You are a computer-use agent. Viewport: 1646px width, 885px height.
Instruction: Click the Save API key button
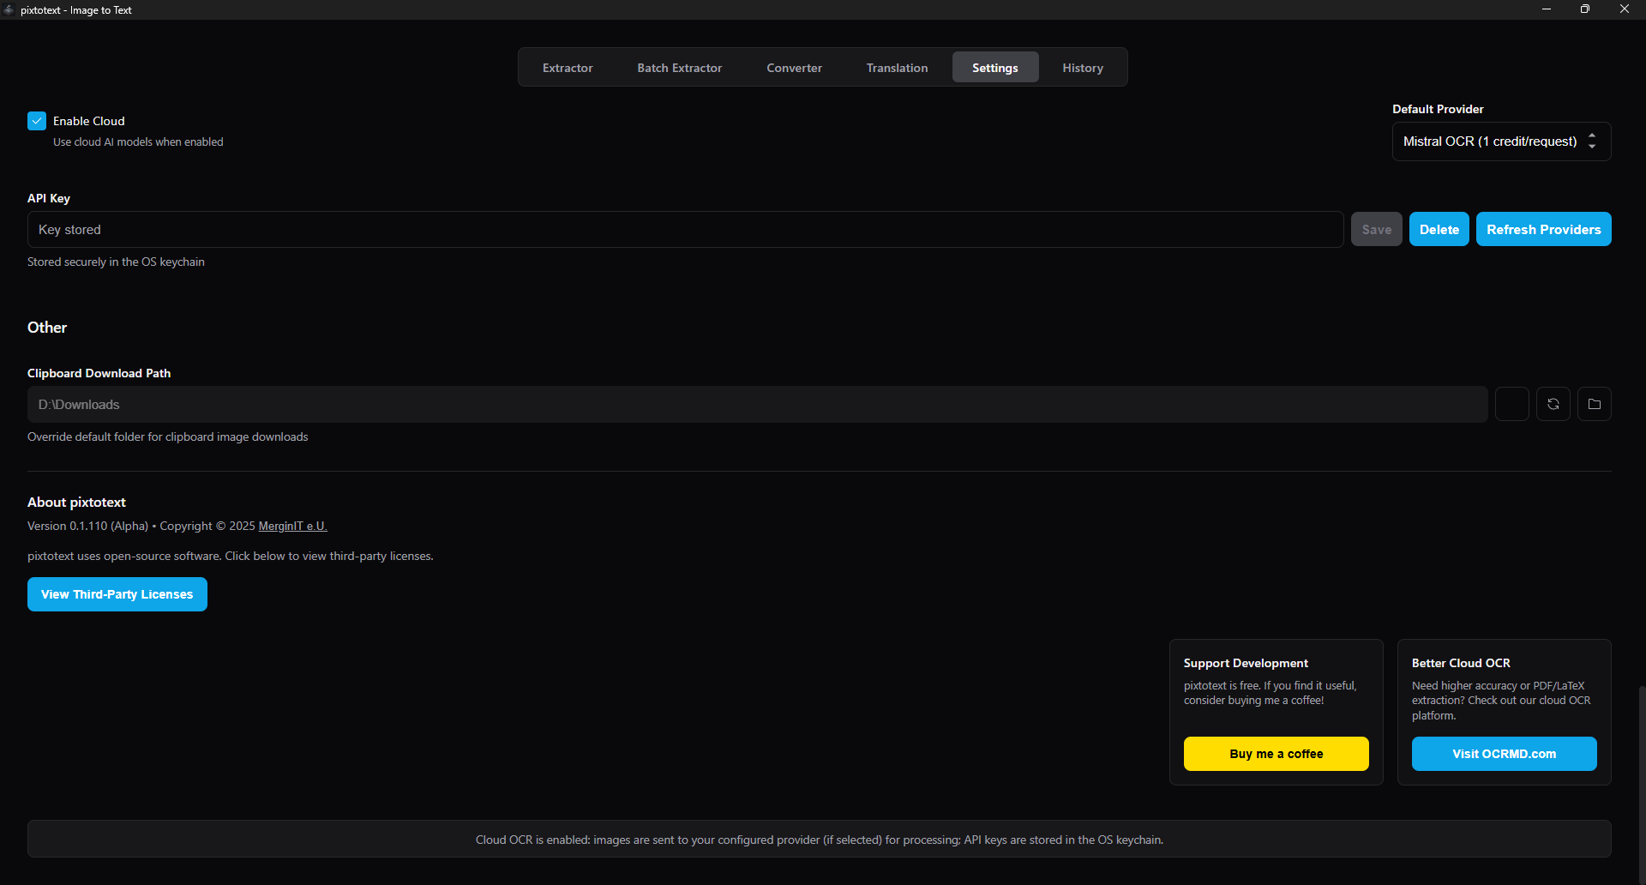[x=1377, y=229]
